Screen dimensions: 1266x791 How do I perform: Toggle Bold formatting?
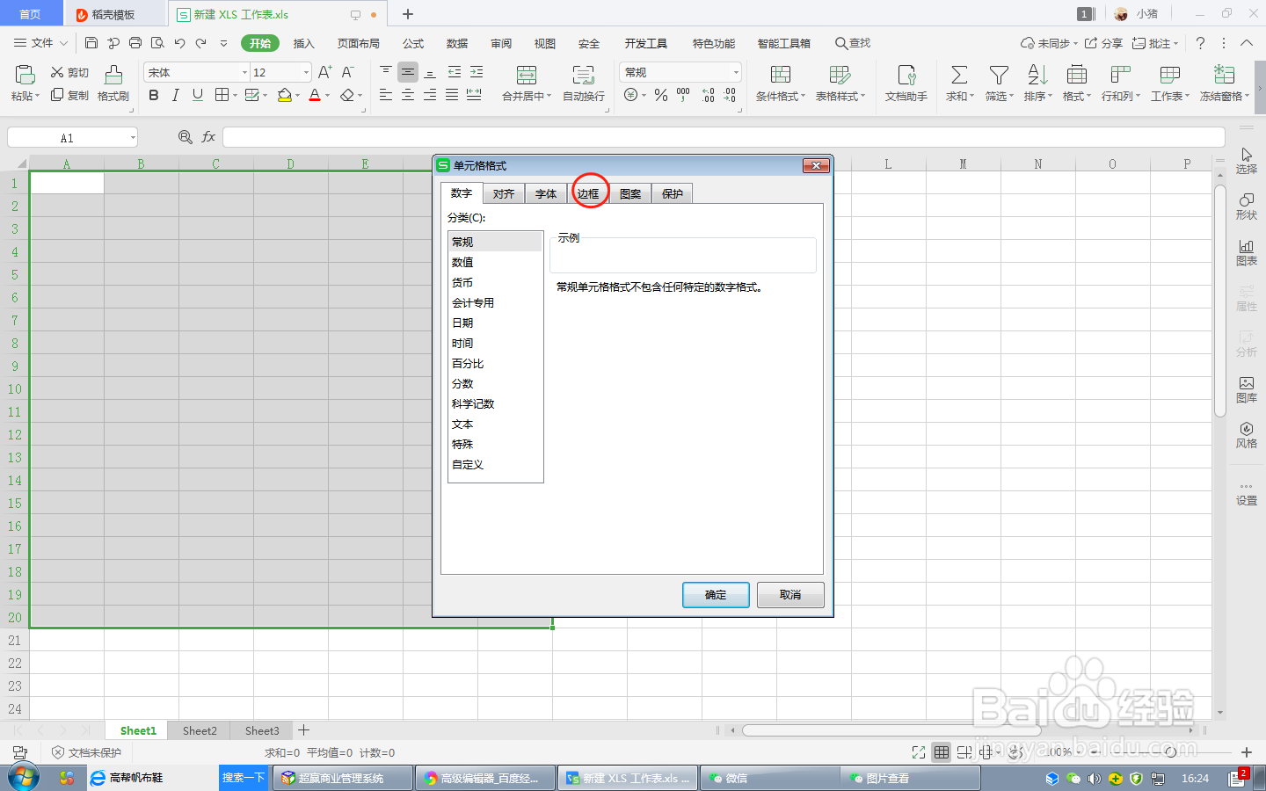click(x=154, y=95)
